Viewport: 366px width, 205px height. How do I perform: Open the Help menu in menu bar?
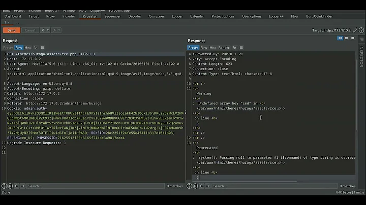pos(83,11)
